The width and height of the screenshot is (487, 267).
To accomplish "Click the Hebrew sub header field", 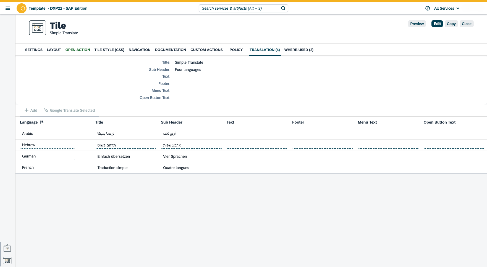I will coord(192,145).
